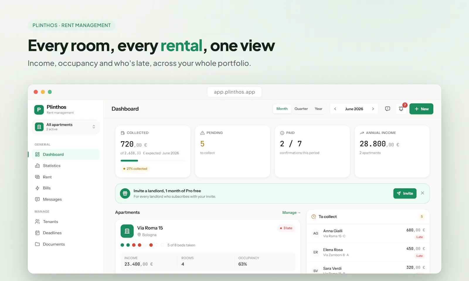This screenshot has width=469, height=281.
Task: Click the Manage link
Action: point(291,213)
